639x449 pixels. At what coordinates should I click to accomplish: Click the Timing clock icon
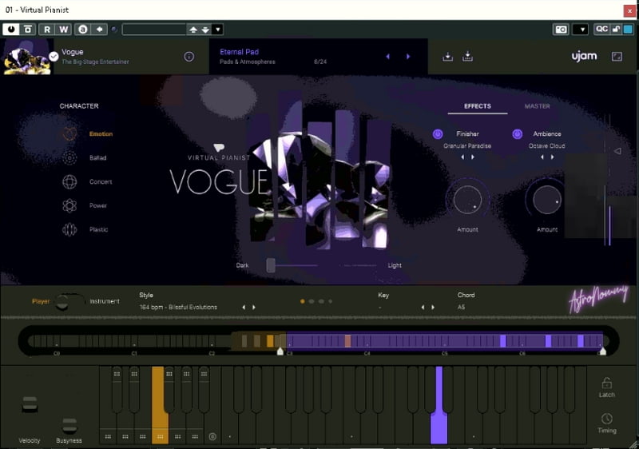(x=606, y=419)
